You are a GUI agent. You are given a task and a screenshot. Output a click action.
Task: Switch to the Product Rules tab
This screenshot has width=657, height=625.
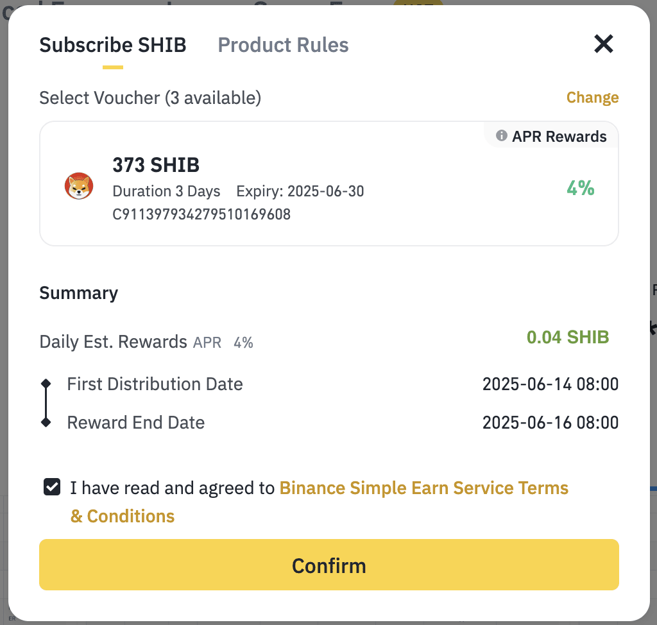coord(283,45)
